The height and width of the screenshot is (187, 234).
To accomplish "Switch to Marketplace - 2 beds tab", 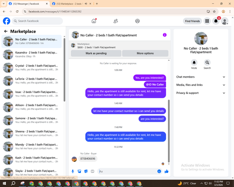I will (70, 4).
